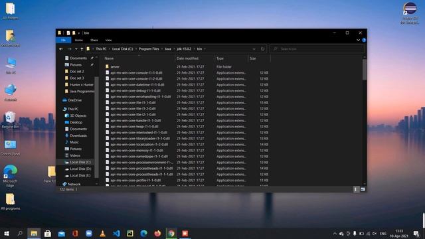Open notification center icon
425x239 pixels.
(x=416, y=234)
